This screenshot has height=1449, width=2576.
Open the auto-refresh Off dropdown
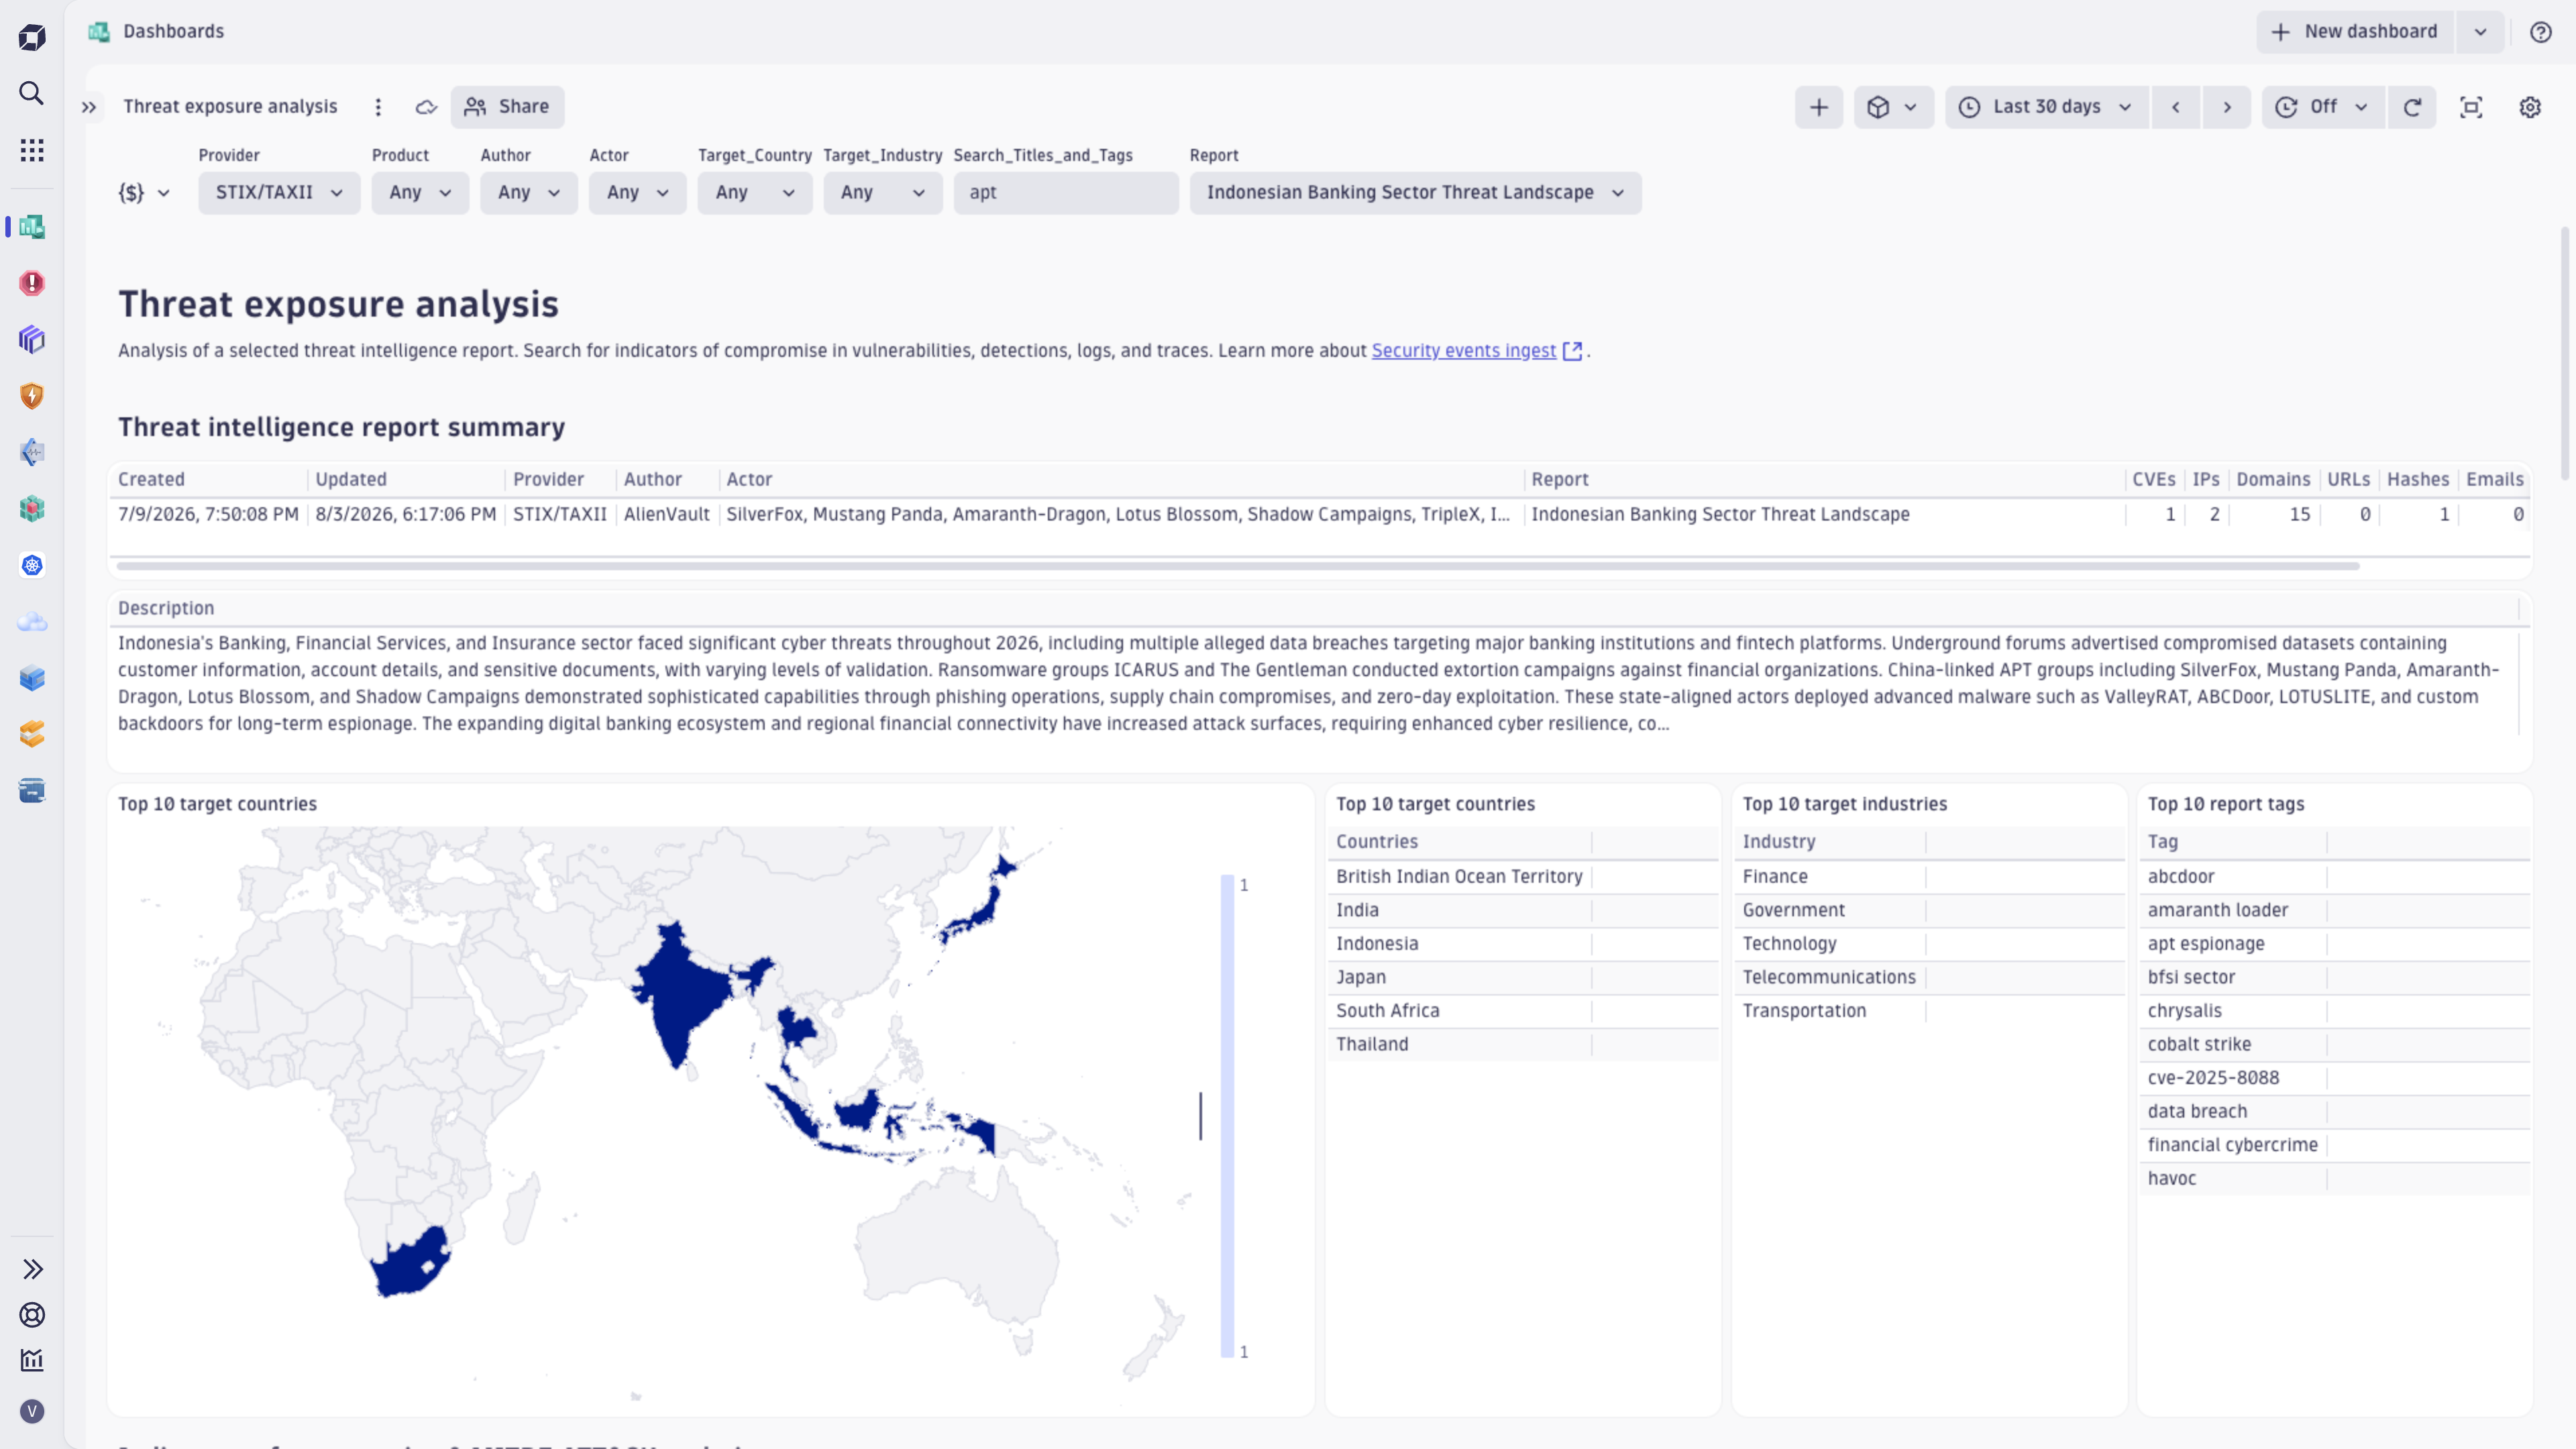[x=2323, y=107]
